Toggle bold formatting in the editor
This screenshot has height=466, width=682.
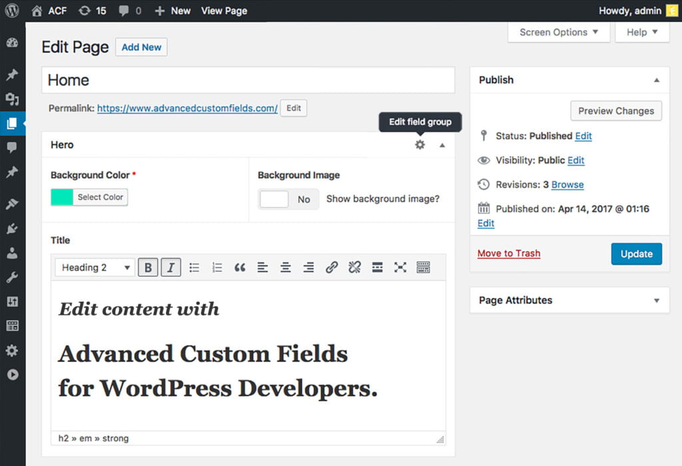point(148,267)
